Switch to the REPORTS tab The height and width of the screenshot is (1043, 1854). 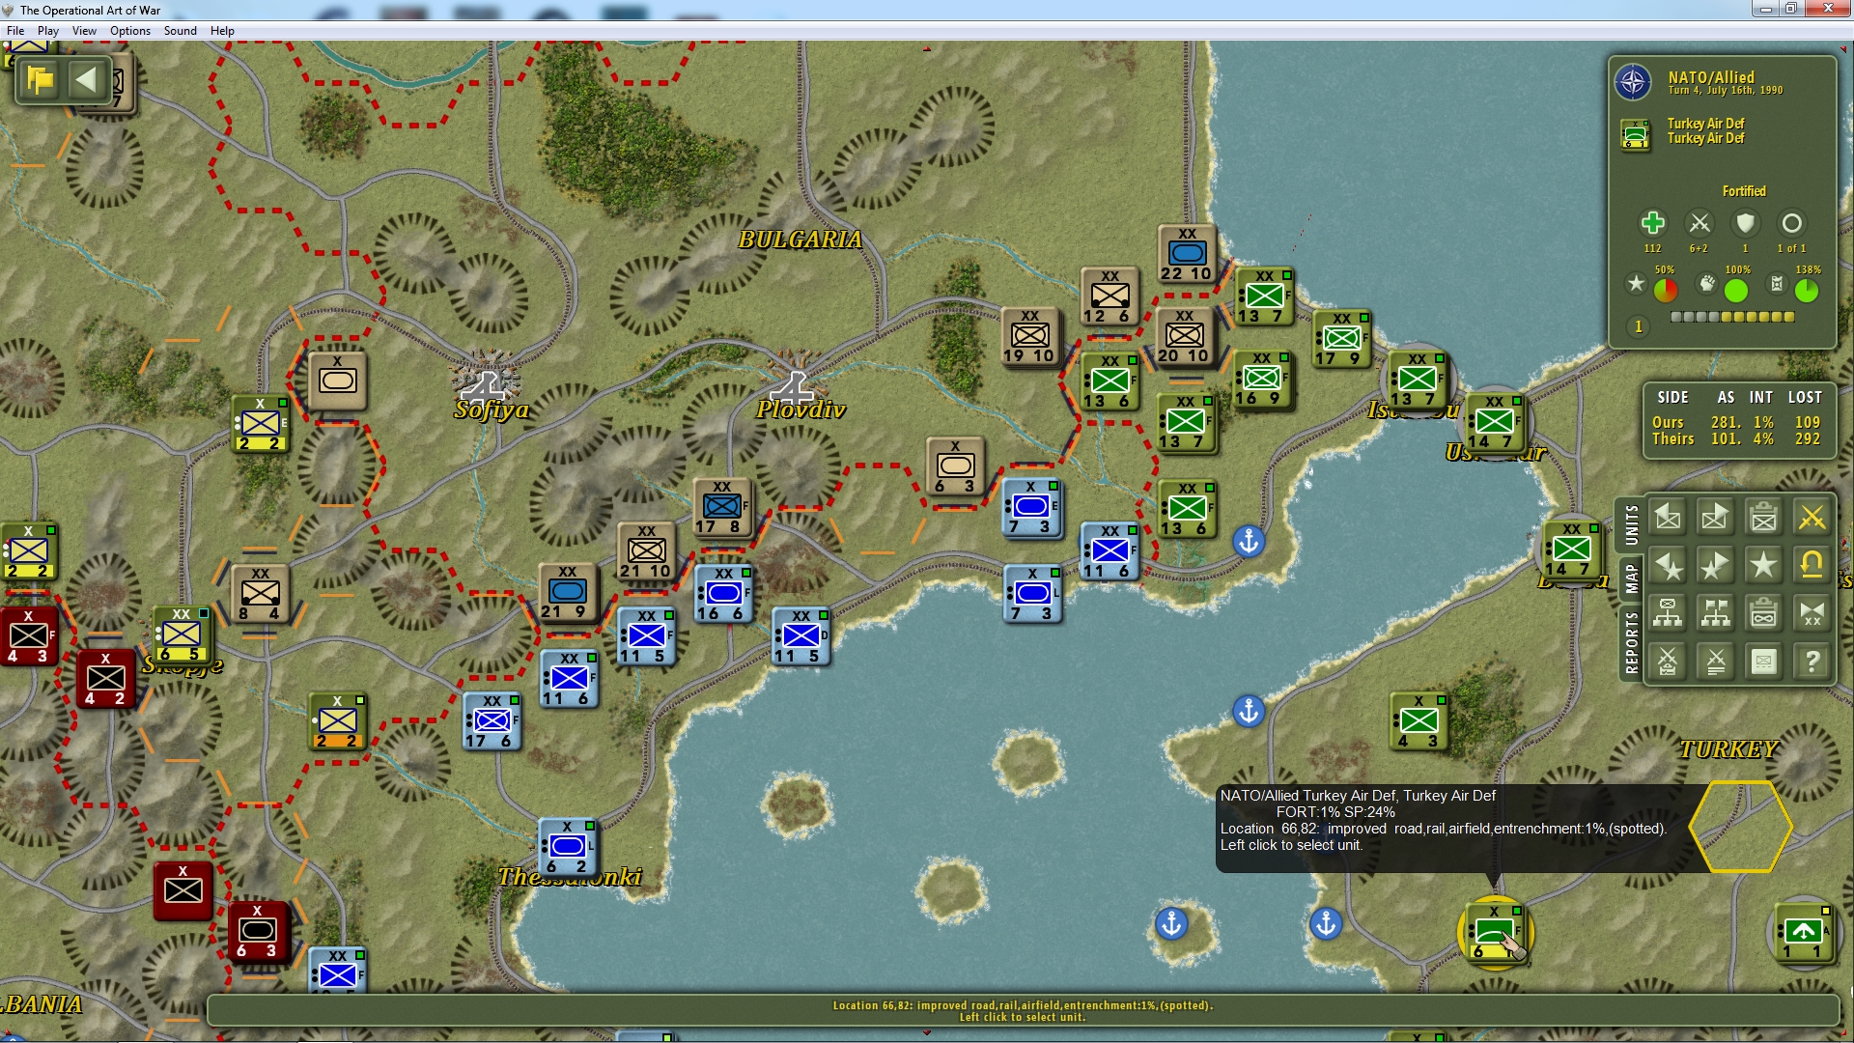tap(1631, 642)
